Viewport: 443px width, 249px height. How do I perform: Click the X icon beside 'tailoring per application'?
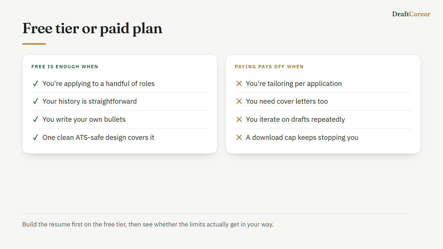coord(239,84)
